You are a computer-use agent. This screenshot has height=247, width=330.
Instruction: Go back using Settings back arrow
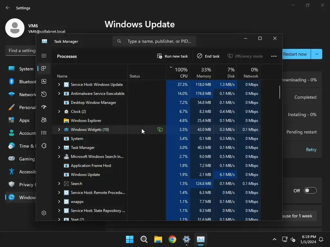tap(8, 8)
